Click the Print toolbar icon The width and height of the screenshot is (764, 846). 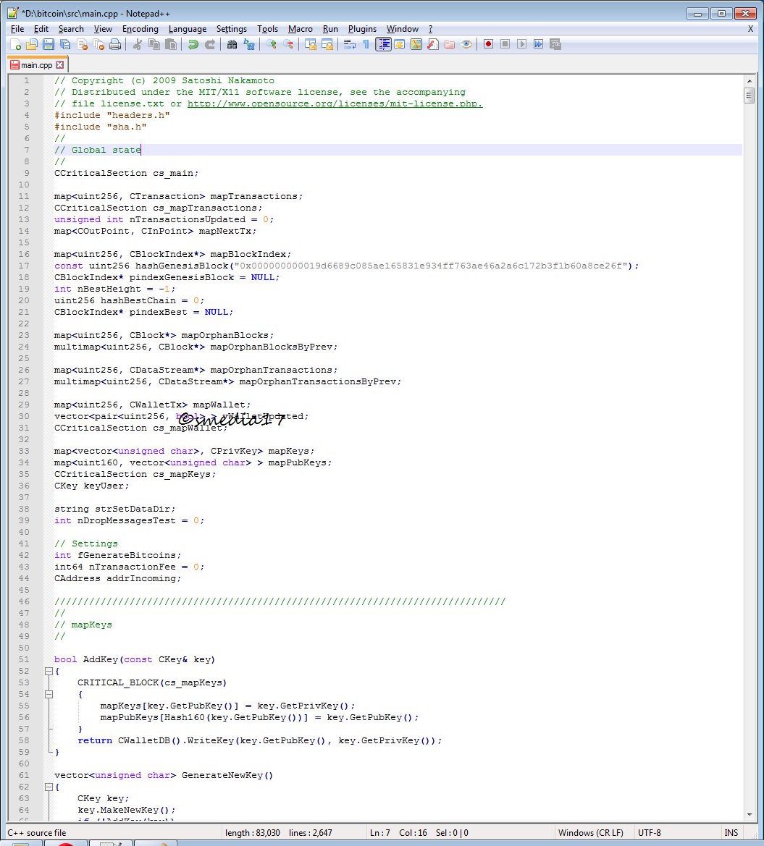[x=115, y=44]
